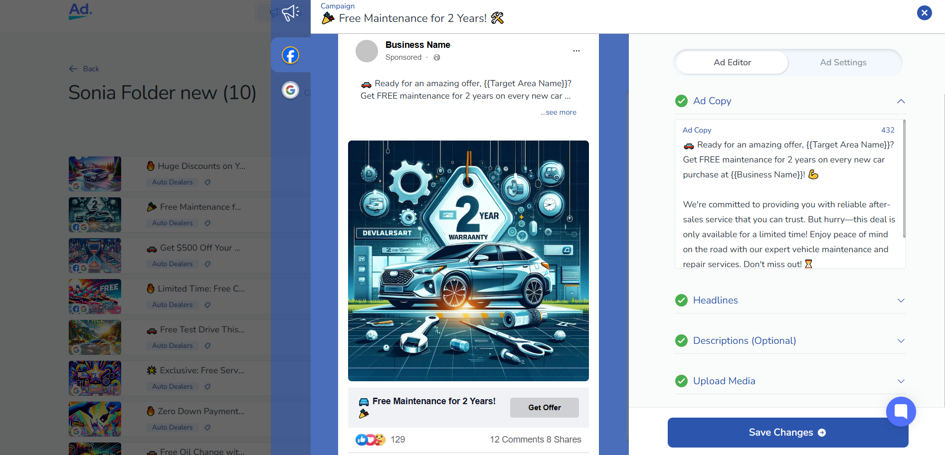The width and height of the screenshot is (945, 455).
Task: Open the chat support bubble
Action: (x=901, y=411)
